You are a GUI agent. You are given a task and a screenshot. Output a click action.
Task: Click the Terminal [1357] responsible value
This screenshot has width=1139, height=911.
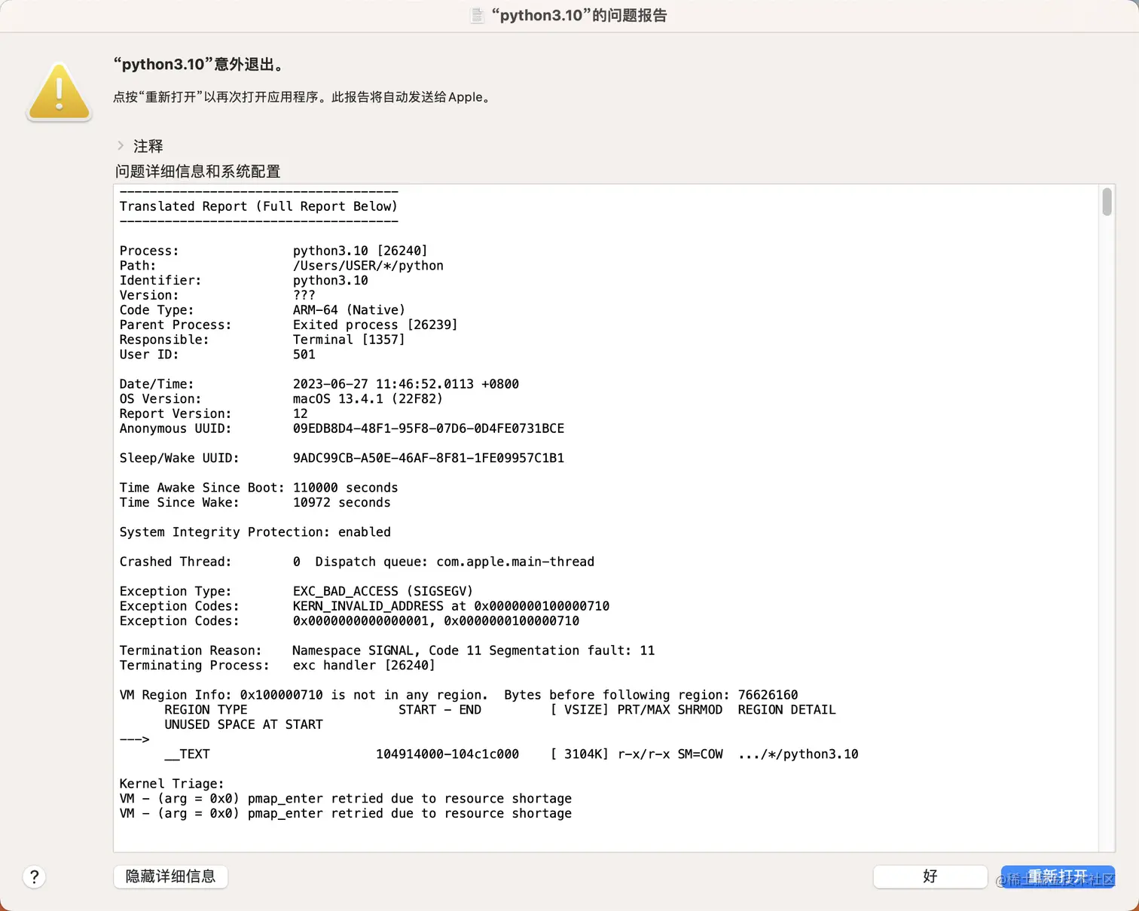pos(349,340)
